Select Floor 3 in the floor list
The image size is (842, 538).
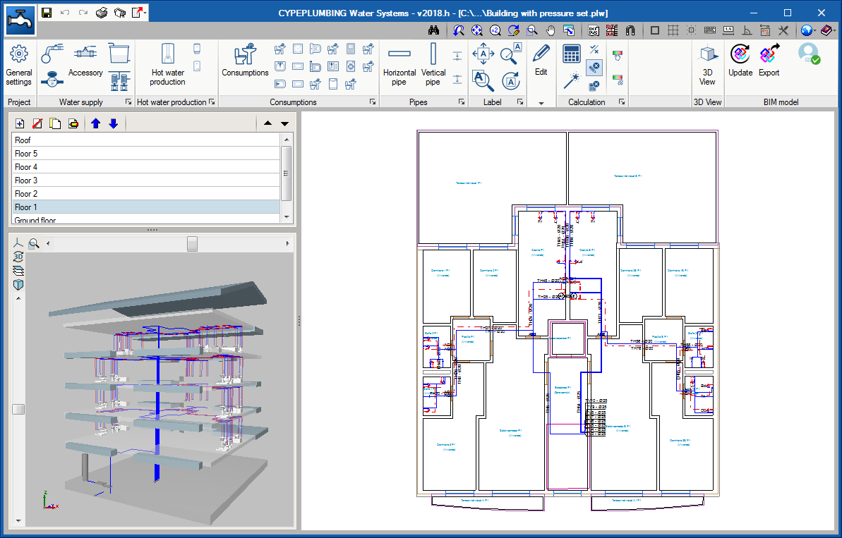point(145,181)
